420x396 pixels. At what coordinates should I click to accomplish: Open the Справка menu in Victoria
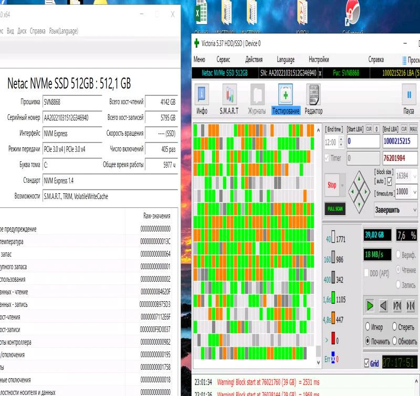(x=376, y=59)
